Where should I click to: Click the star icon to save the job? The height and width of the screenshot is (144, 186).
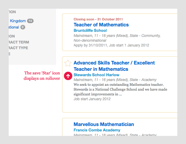[68, 63]
